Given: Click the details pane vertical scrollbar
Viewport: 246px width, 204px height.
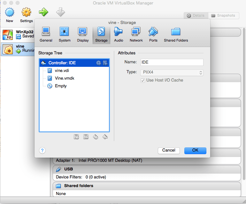Looking at the screenshot, I should click(x=244, y=104).
